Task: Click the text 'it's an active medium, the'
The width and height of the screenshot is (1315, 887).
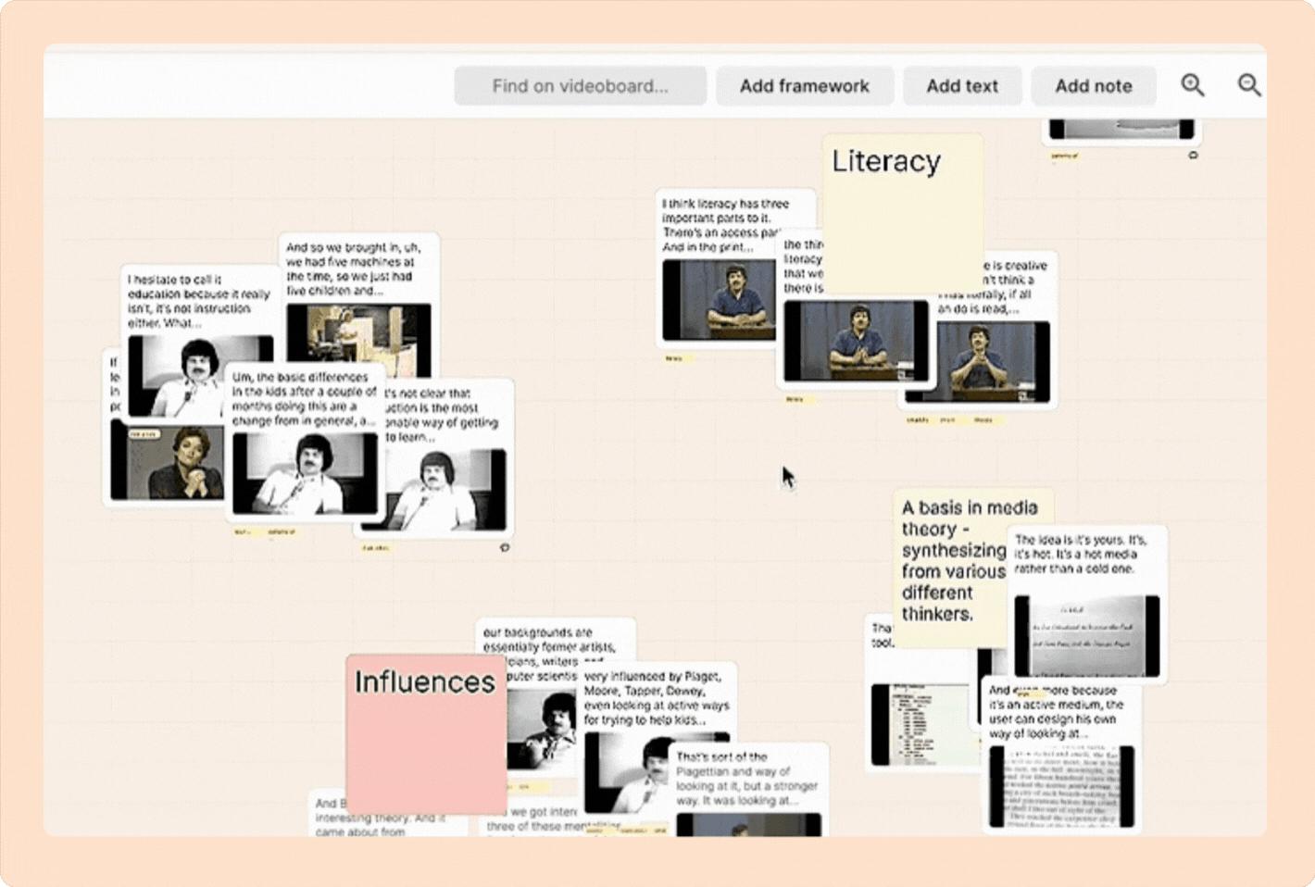Action: click(x=1056, y=705)
